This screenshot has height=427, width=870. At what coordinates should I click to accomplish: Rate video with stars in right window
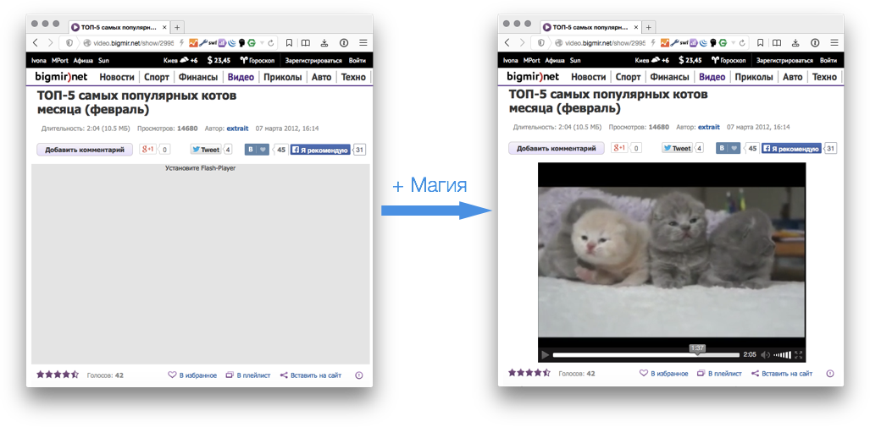coord(529,373)
